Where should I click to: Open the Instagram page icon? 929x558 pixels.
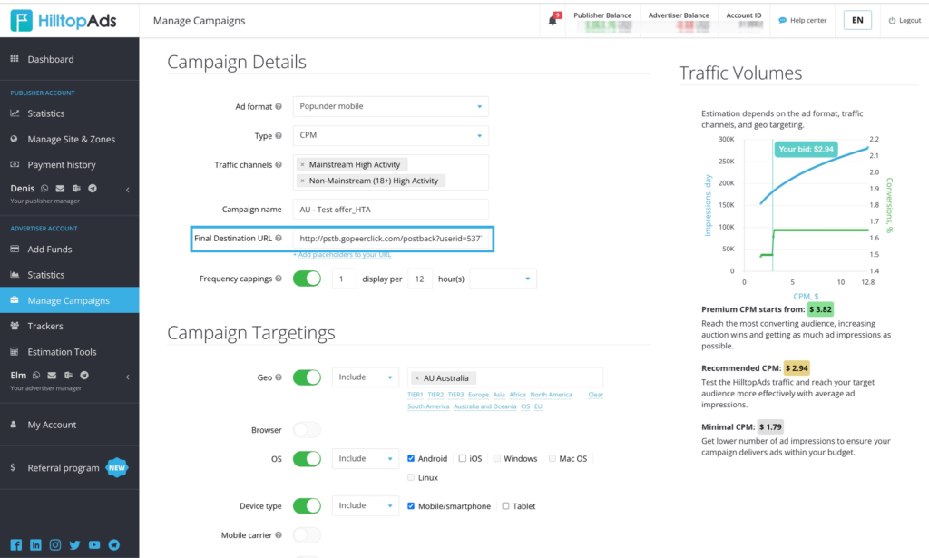(x=55, y=545)
